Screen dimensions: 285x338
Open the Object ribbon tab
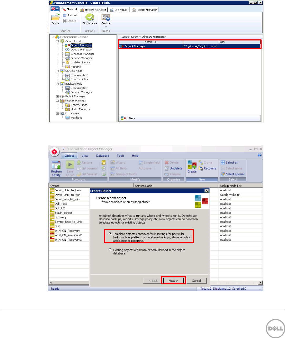click(x=69, y=156)
